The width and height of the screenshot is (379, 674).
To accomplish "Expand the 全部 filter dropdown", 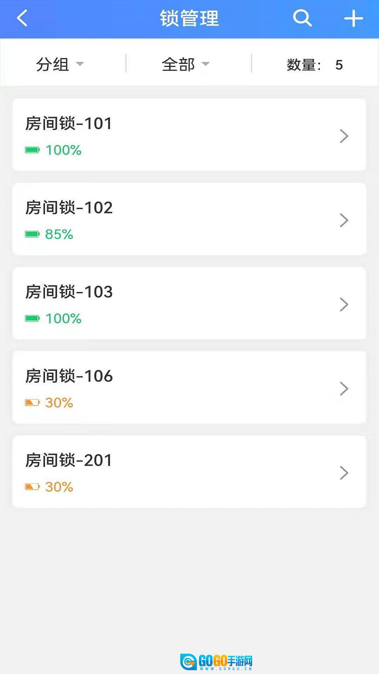I will point(185,64).
